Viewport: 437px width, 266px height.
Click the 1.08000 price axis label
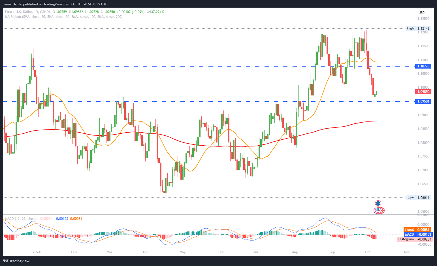[x=423, y=143]
